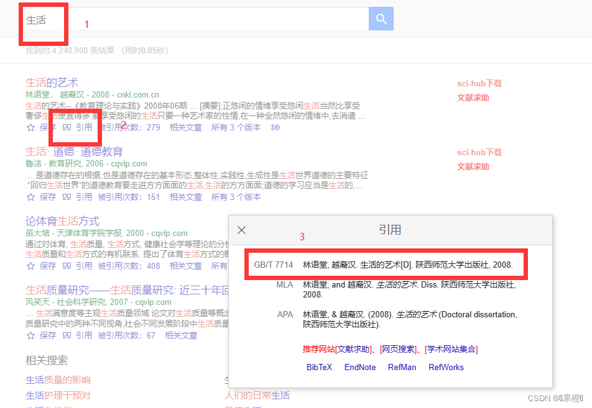Image resolution: width=592 pixels, height=408 pixels.
Task: Save 生活的艺术 using its star icon
Action: click(x=30, y=127)
